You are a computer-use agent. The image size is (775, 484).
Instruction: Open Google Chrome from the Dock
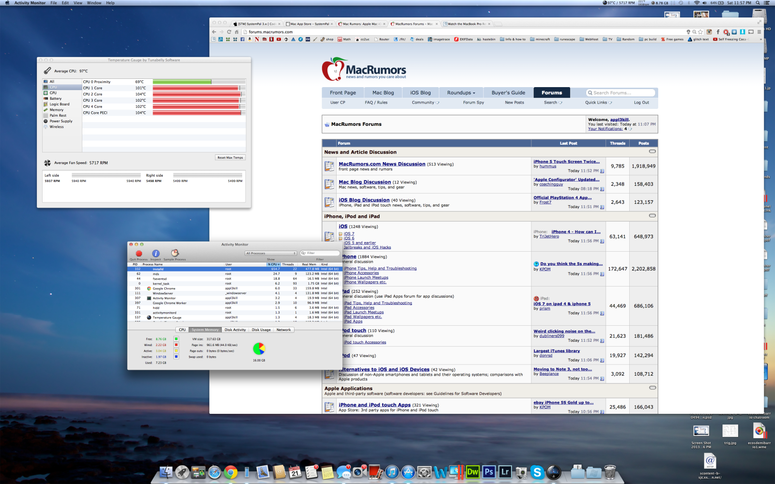pos(231,472)
